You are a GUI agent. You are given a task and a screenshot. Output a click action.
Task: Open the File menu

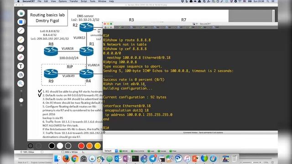[40, 1]
